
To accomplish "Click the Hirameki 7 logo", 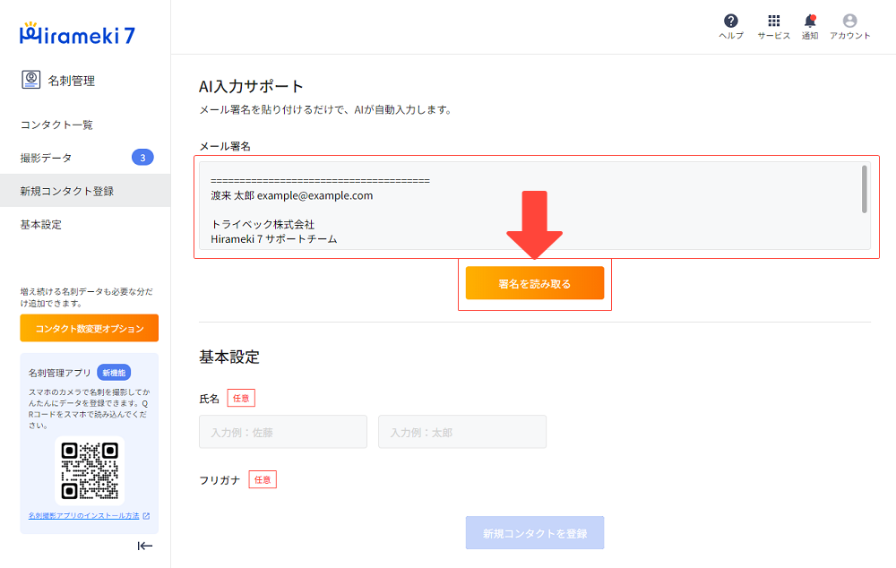I will 78,34.
